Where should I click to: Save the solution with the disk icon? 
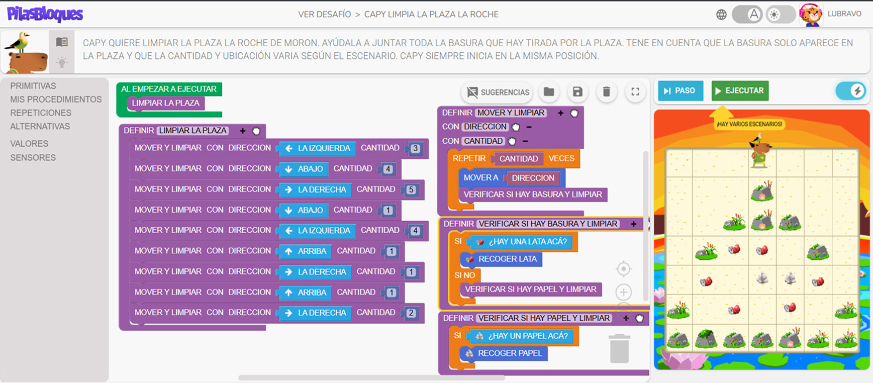577,92
